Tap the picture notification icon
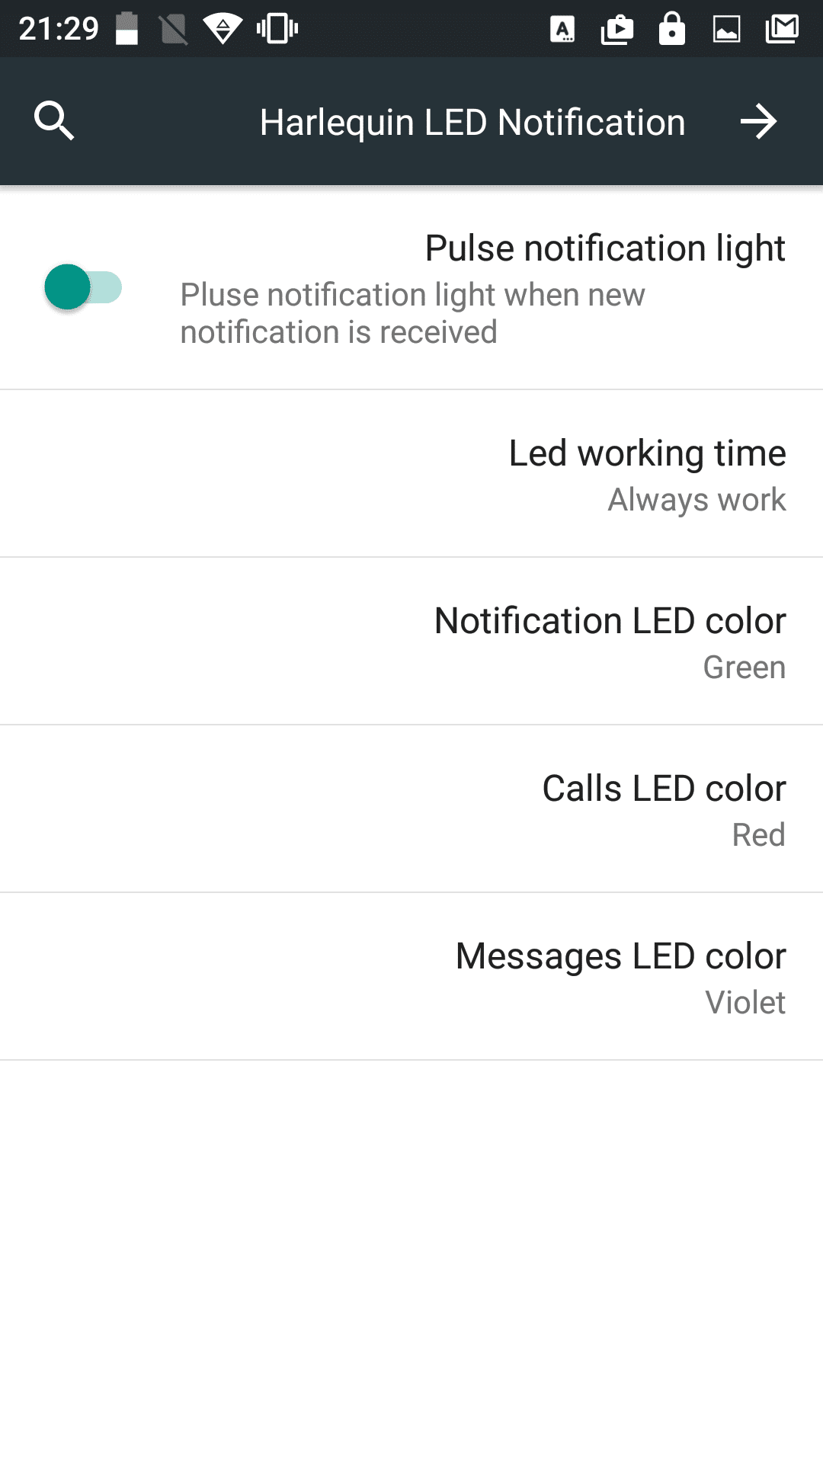 coord(726,30)
